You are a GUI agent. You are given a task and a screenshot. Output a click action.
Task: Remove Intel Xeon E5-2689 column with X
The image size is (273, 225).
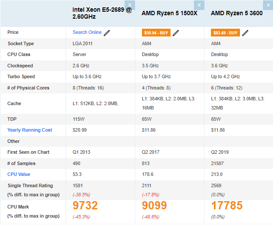130,5
